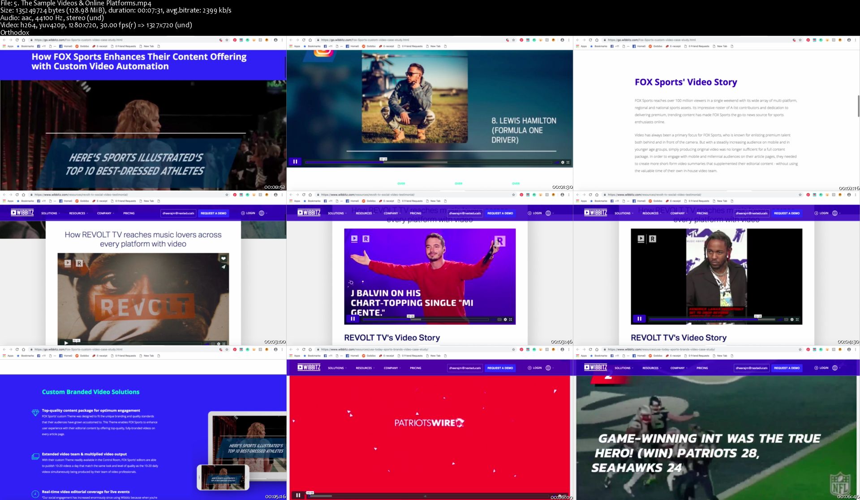Click the page scrollbar in the FOX Sports' Video Story frame
Screen dimensions: 860x500
point(858,106)
